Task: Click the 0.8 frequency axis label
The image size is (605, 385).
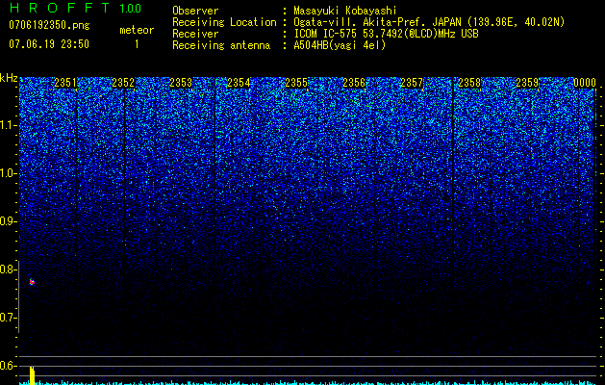Action: pos(8,269)
